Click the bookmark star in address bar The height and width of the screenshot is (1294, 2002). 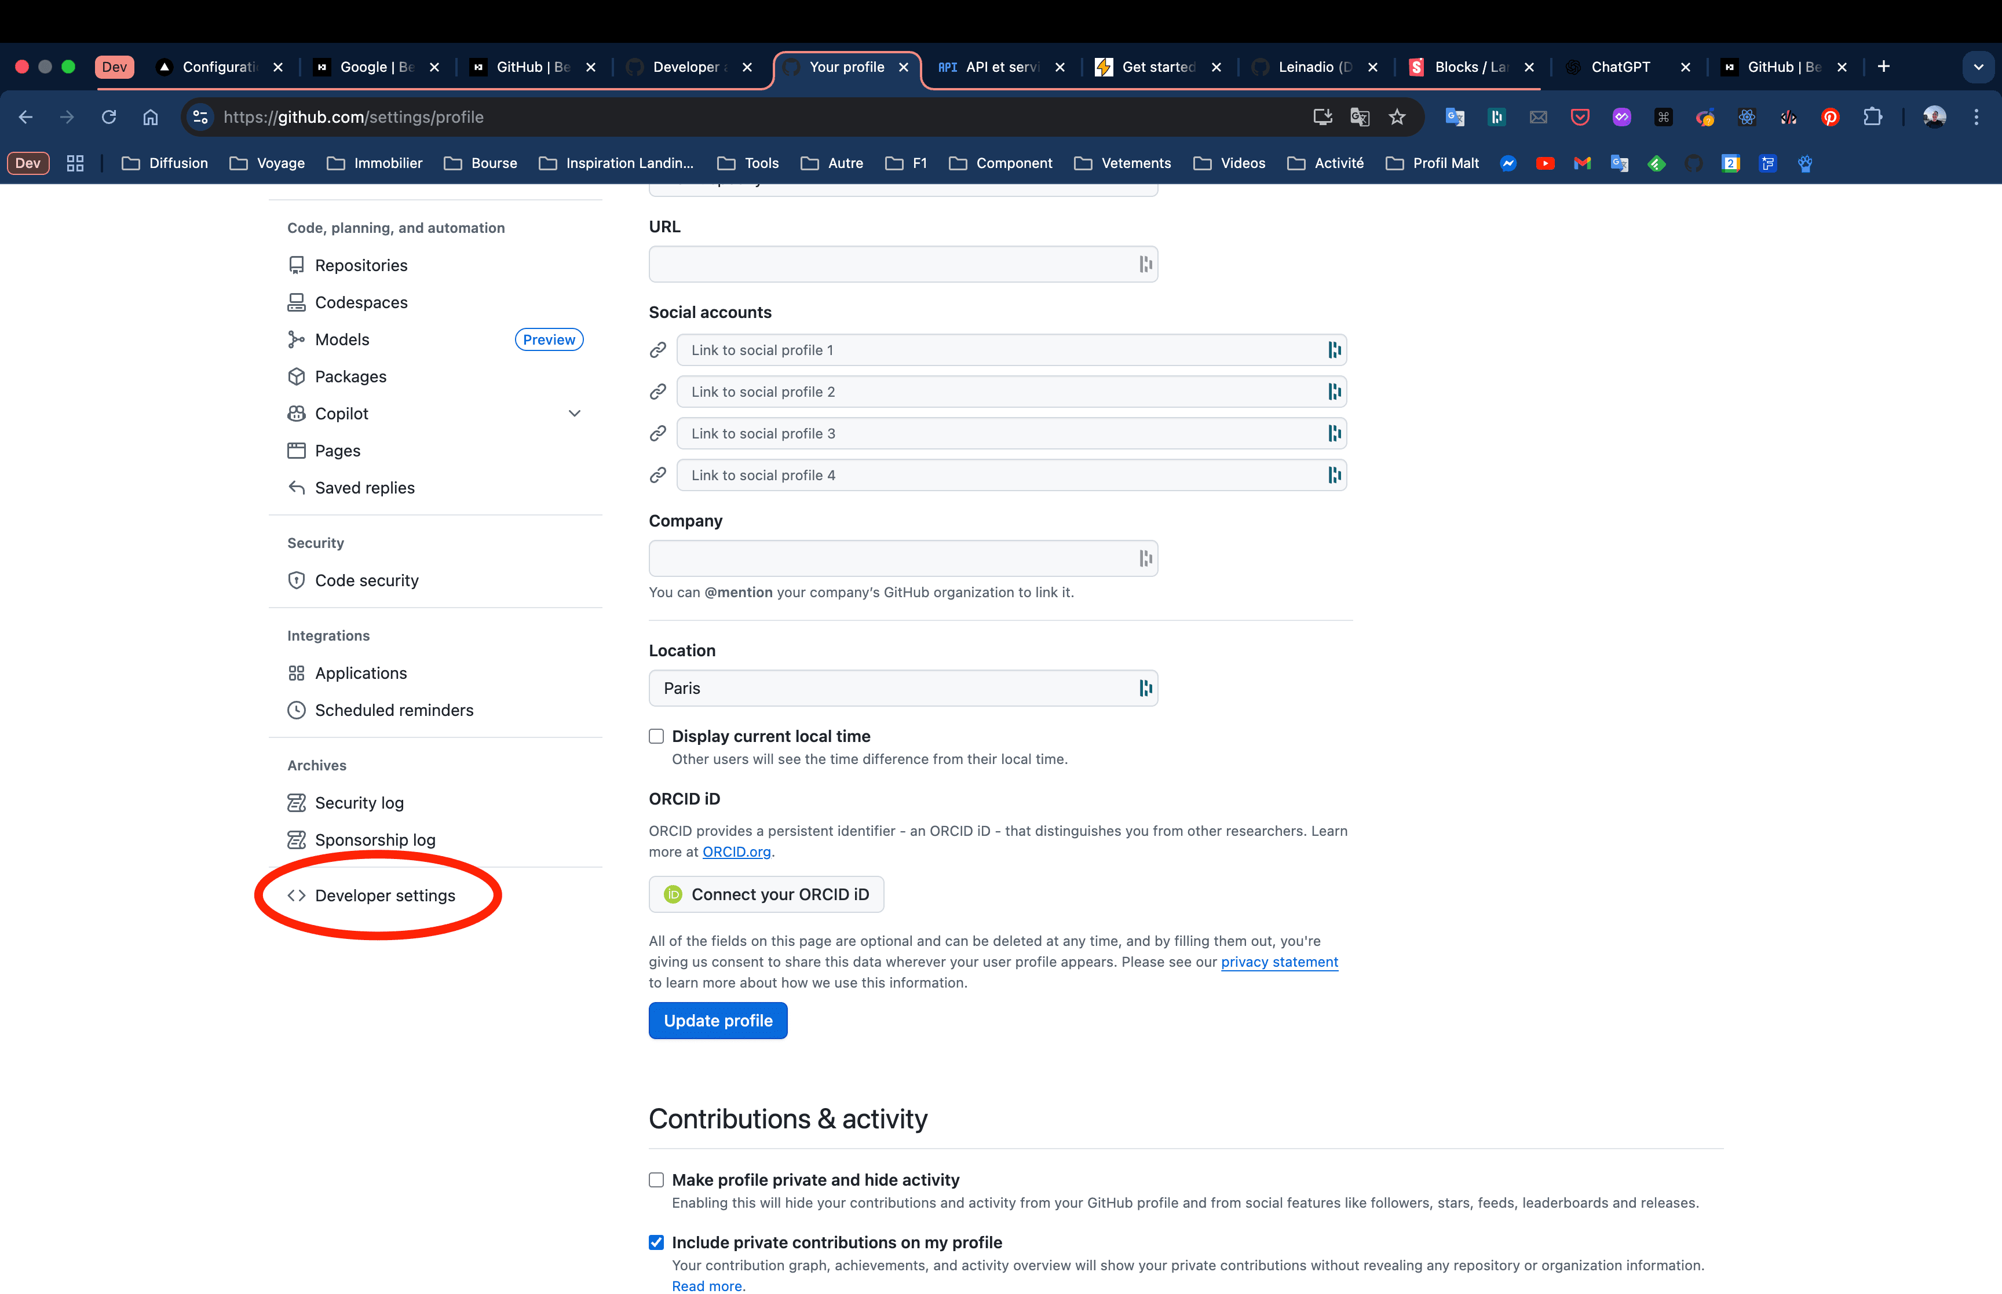coord(1396,117)
